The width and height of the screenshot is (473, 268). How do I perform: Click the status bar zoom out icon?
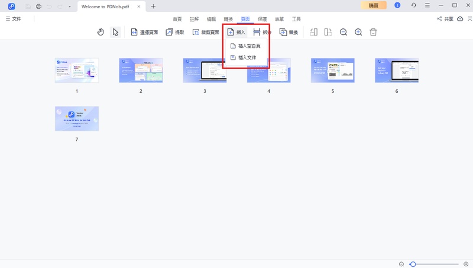401,264
